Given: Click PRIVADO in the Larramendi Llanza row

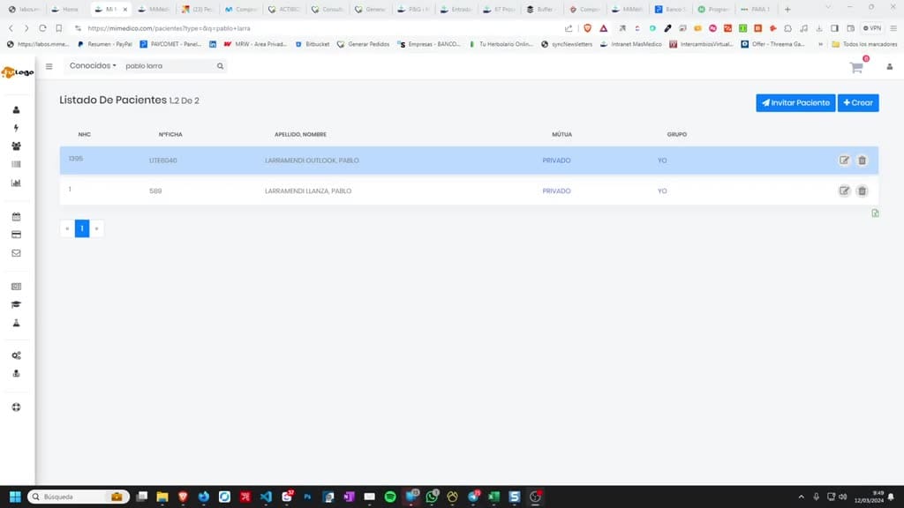Looking at the screenshot, I should (556, 190).
